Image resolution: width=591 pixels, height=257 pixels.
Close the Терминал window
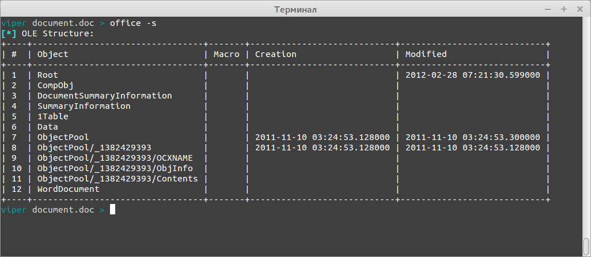click(x=580, y=9)
